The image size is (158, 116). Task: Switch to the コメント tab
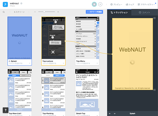click(144, 12)
